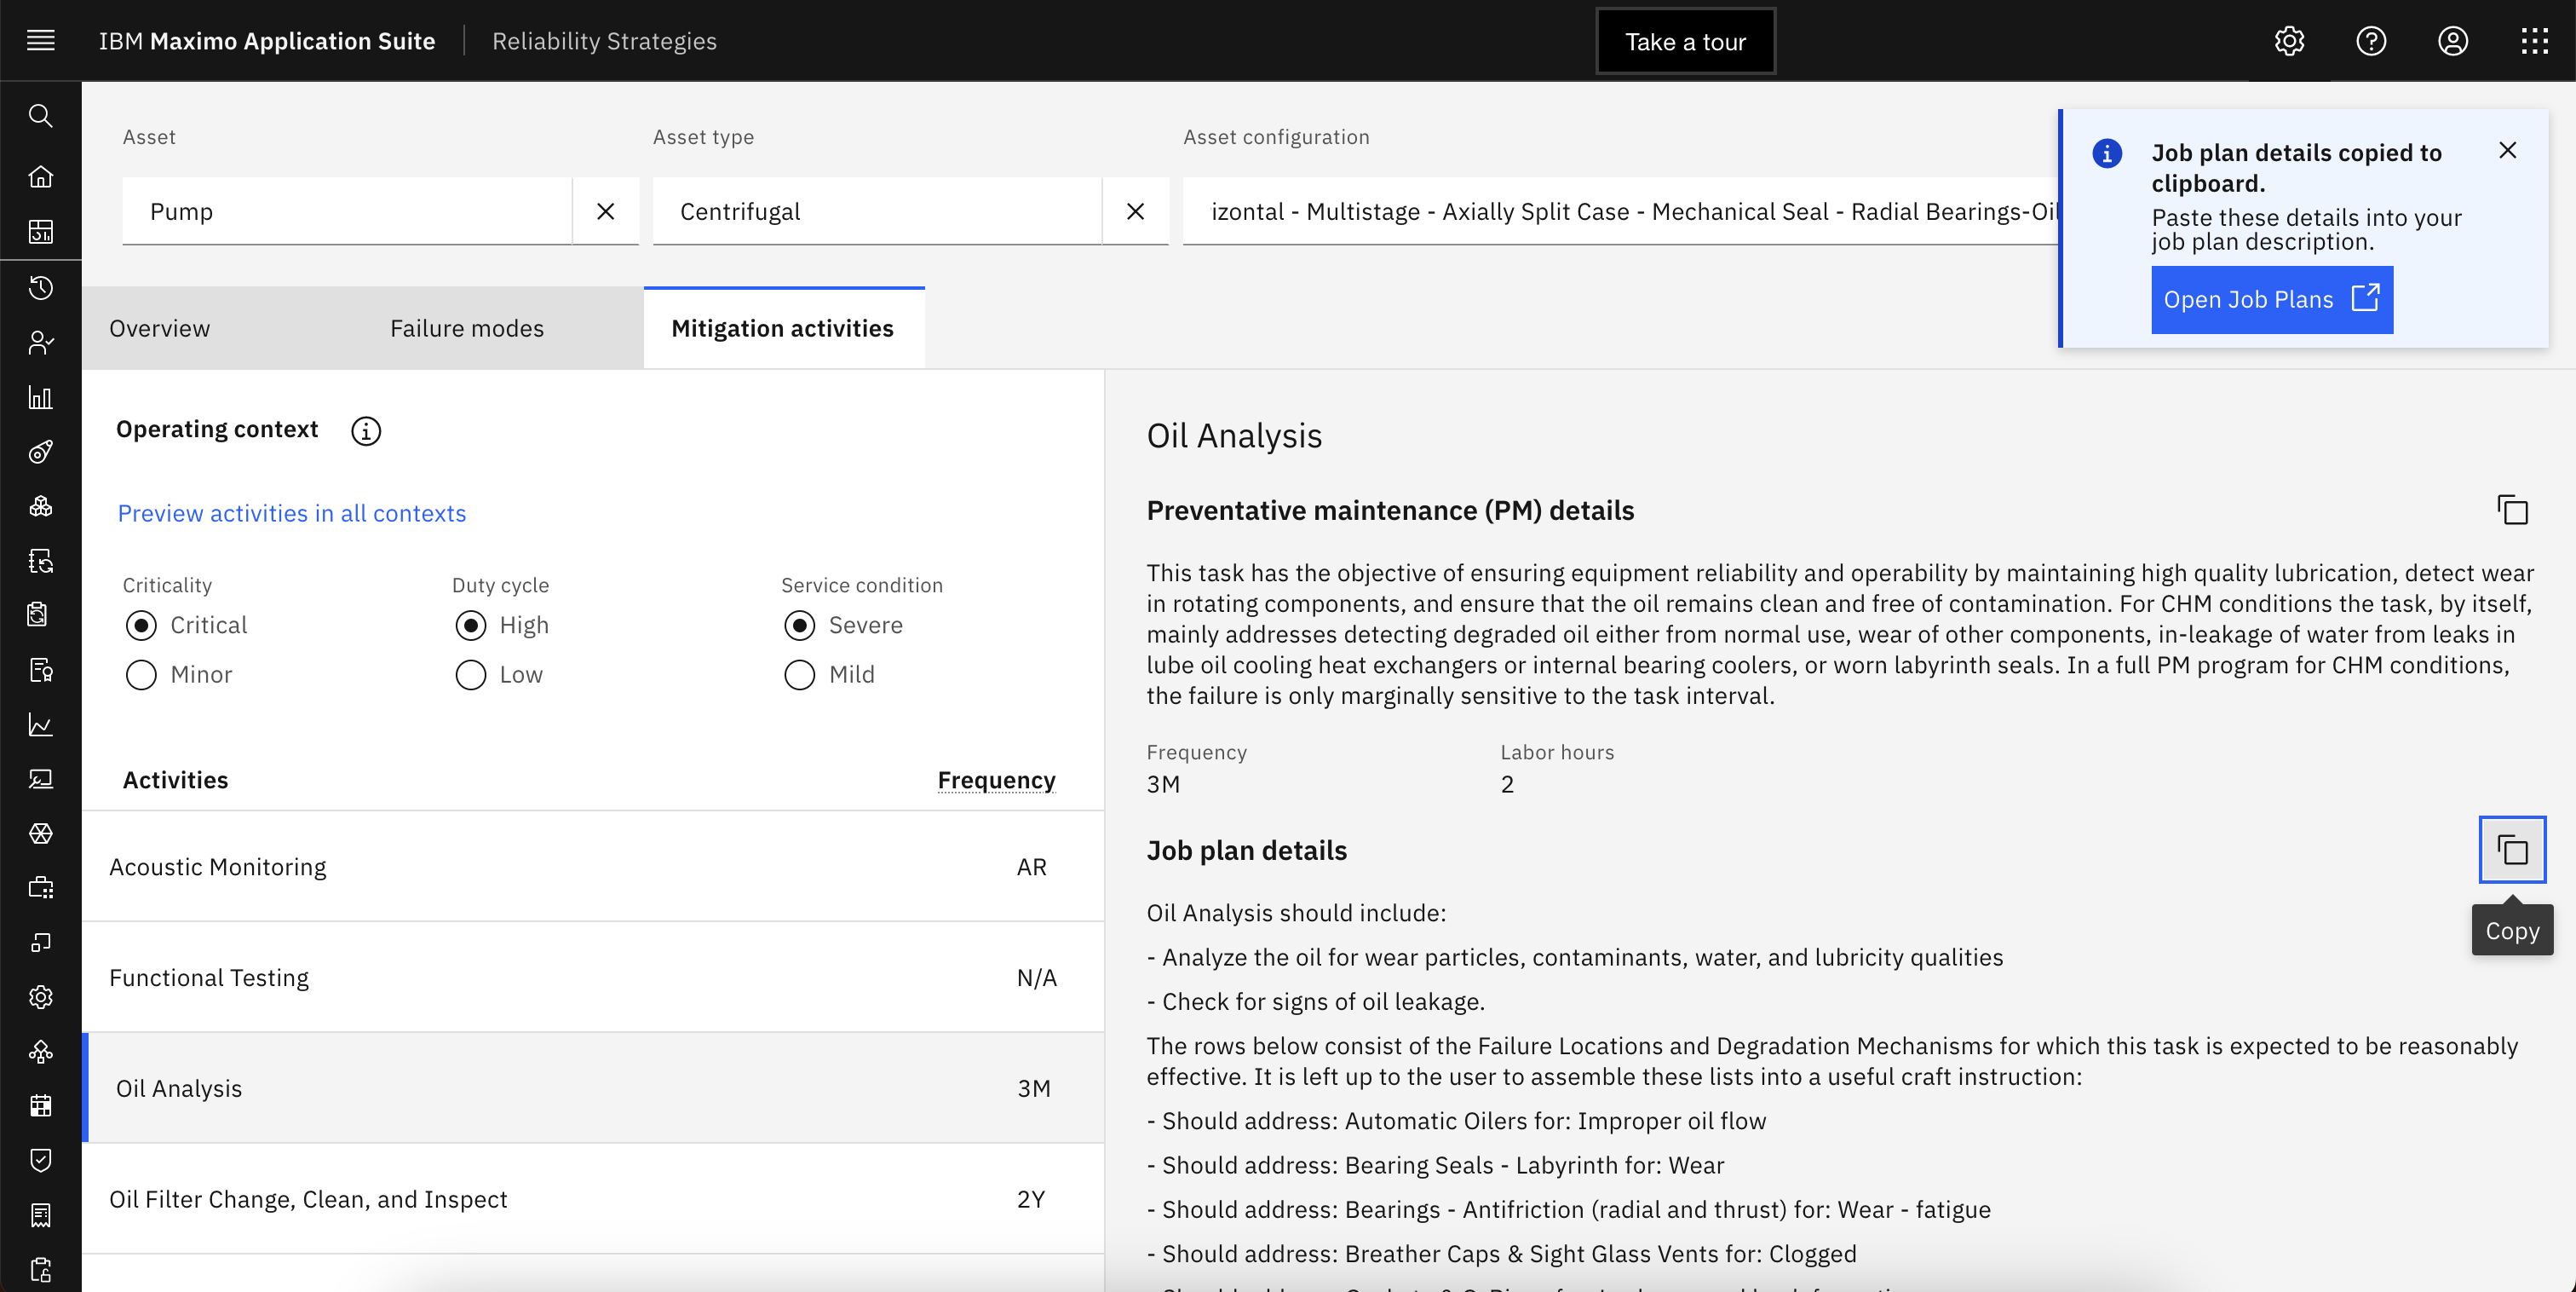Open the notebook-refresh sidebar icon
Viewport: 2576px width, 1292px height.
coord(40,562)
